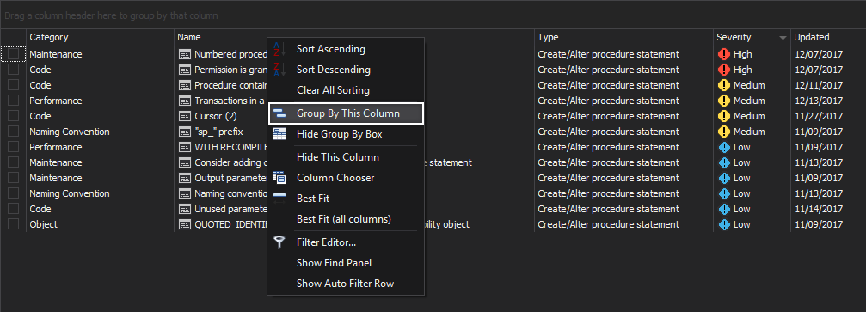Screen dimensions: 866x312
Task: Tick checkbox for Permission is granted Code row
Action: [13, 70]
